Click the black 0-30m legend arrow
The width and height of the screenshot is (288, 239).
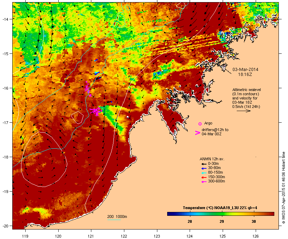point(204,164)
